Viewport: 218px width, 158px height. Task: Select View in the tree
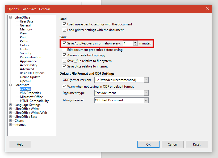coord(23,33)
